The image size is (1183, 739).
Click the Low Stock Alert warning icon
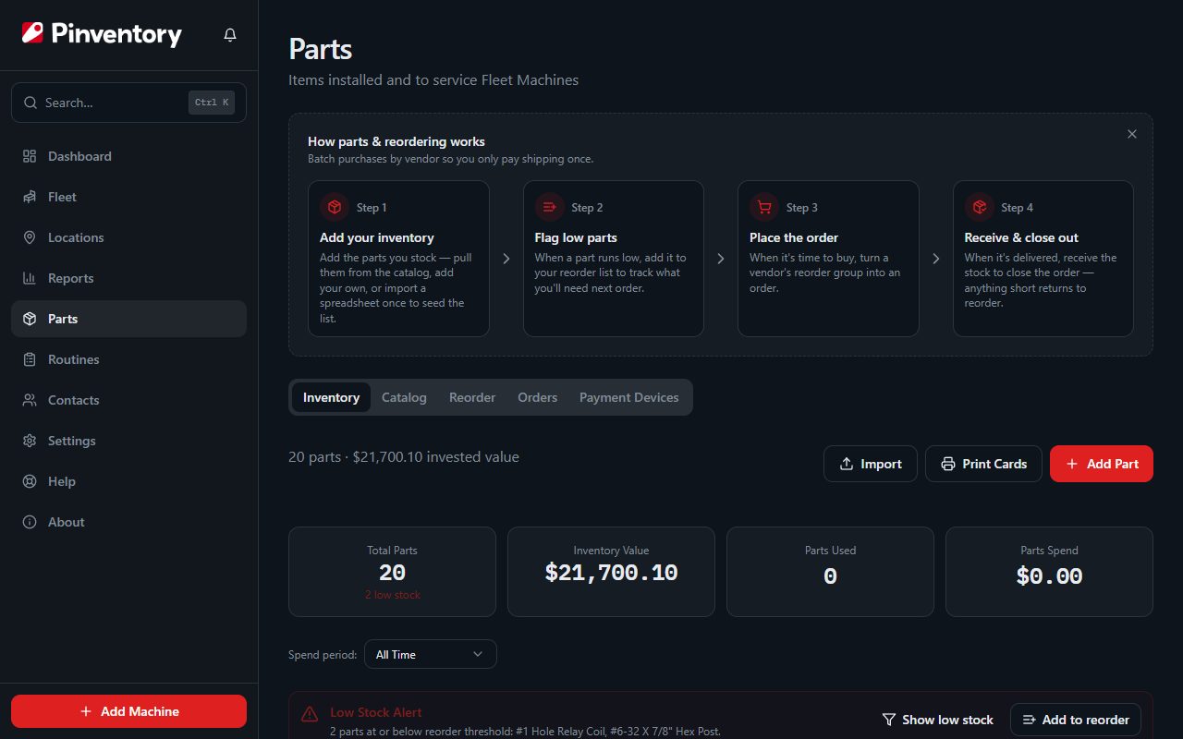[310, 714]
